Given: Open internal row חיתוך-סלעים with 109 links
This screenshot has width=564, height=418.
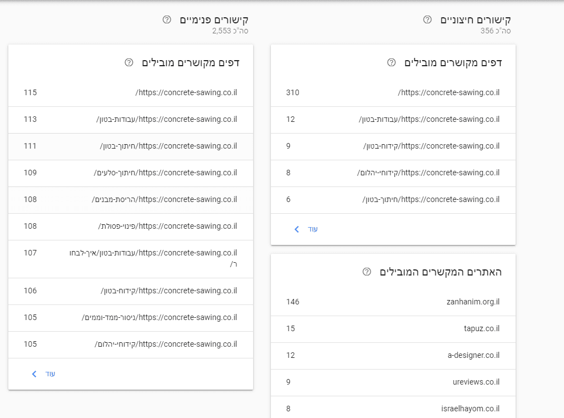Looking at the screenshot, I should pos(131,173).
